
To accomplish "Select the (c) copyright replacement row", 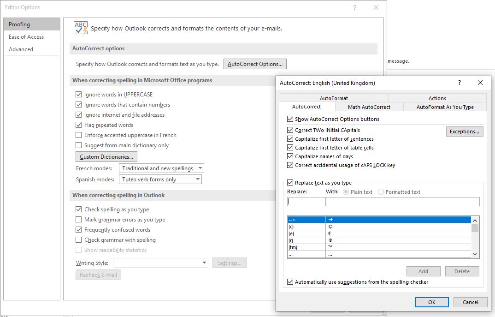I will (x=379, y=227).
